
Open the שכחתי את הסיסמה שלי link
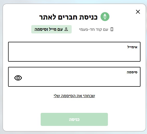pos(74,96)
